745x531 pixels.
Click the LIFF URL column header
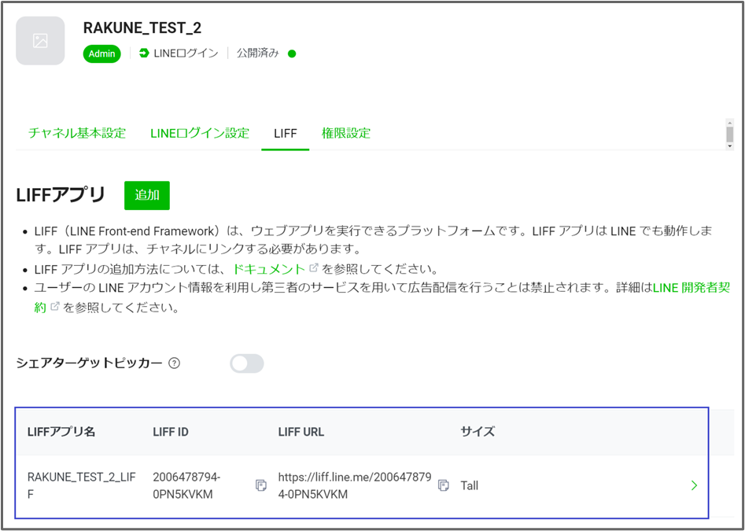click(301, 432)
